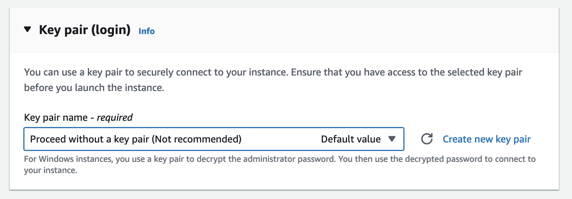Click the Key pair (login) heading

click(x=85, y=30)
